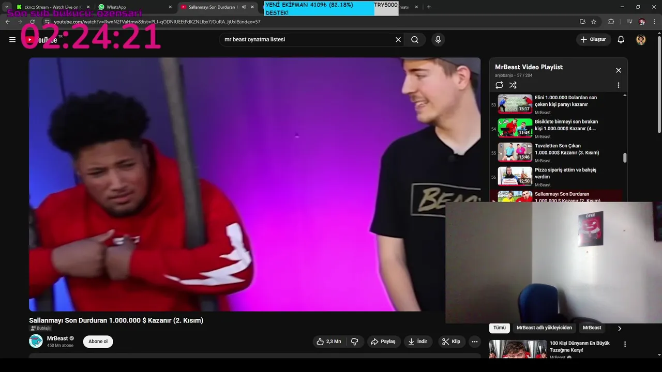This screenshot has width=662, height=372.
Task: Open playlist panel three-dot options menu
Action: click(x=618, y=85)
